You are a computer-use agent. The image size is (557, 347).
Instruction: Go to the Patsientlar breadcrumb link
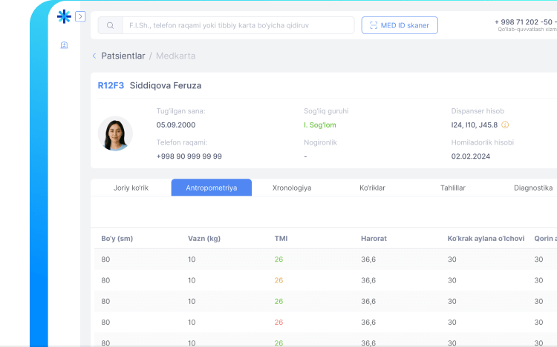pos(123,56)
